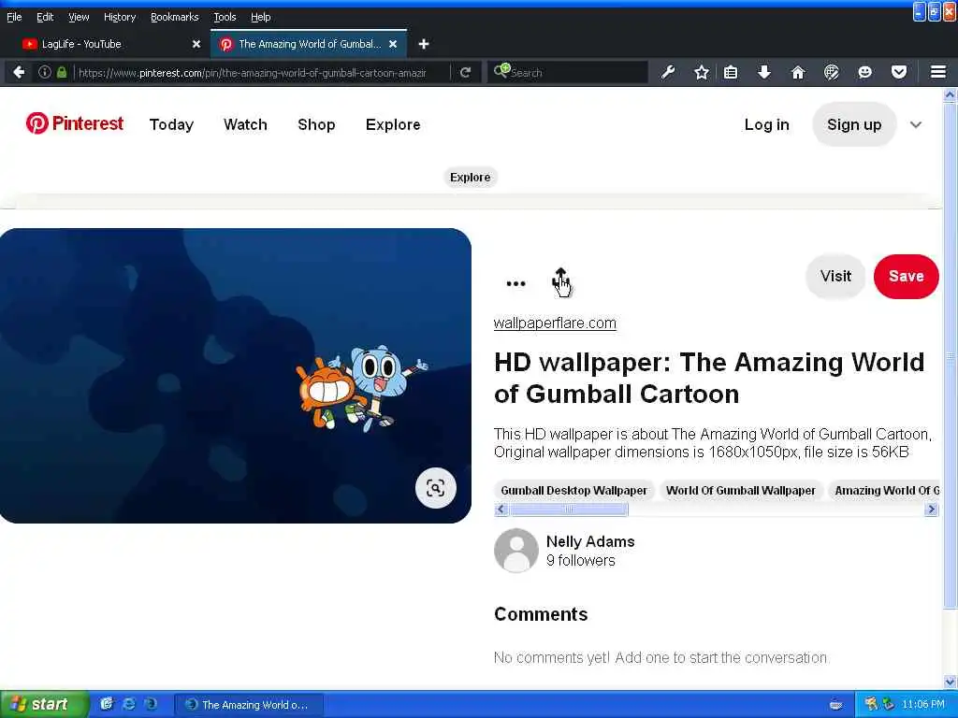Click the horizontal tag scrollbar thumb
958x718 pixels.
tap(569, 510)
